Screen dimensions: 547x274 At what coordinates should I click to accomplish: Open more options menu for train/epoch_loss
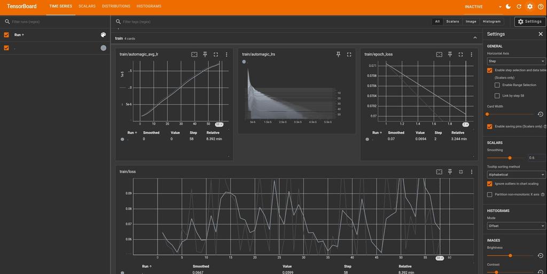point(471,54)
